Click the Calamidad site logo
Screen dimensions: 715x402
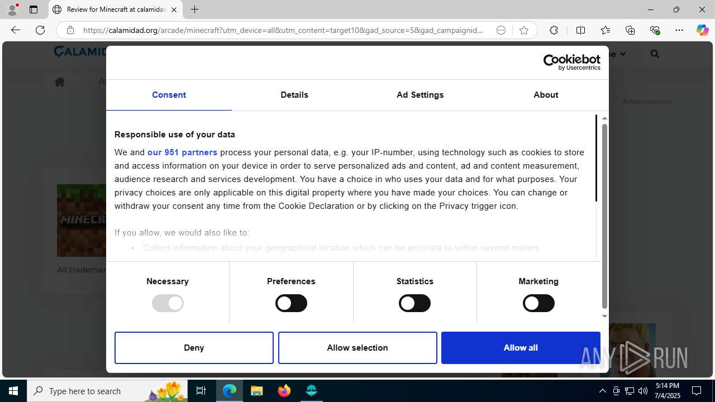(x=80, y=52)
